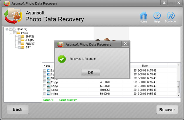Screen dimensions: 184x120
Task: Click the file list scroll down arrow
Action: [178, 95]
